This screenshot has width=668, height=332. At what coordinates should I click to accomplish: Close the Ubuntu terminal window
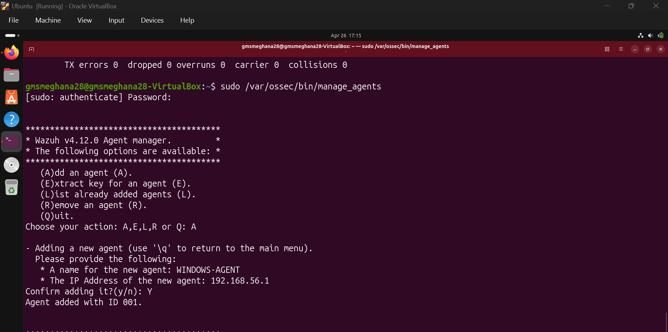click(661, 49)
